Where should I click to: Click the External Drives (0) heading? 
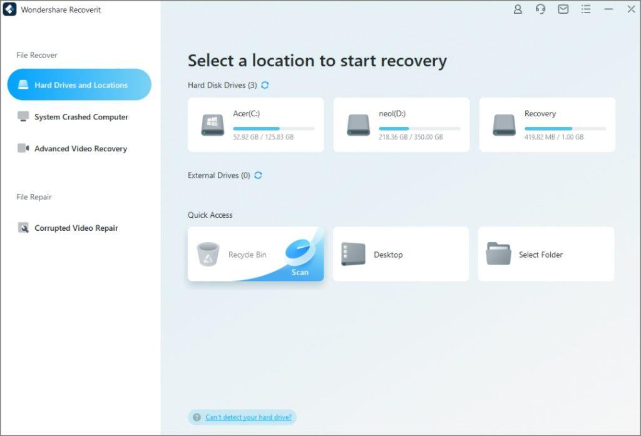(218, 175)
